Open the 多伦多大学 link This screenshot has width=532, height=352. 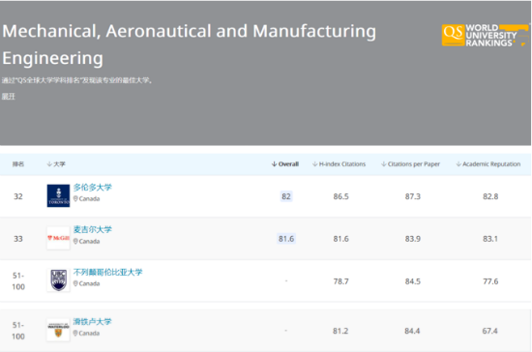92,188
